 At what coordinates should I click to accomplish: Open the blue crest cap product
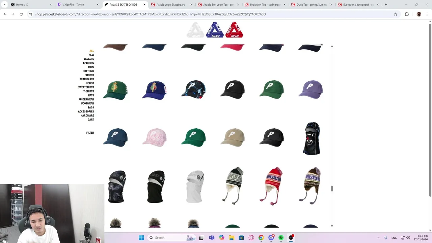(x=154, y=90)
